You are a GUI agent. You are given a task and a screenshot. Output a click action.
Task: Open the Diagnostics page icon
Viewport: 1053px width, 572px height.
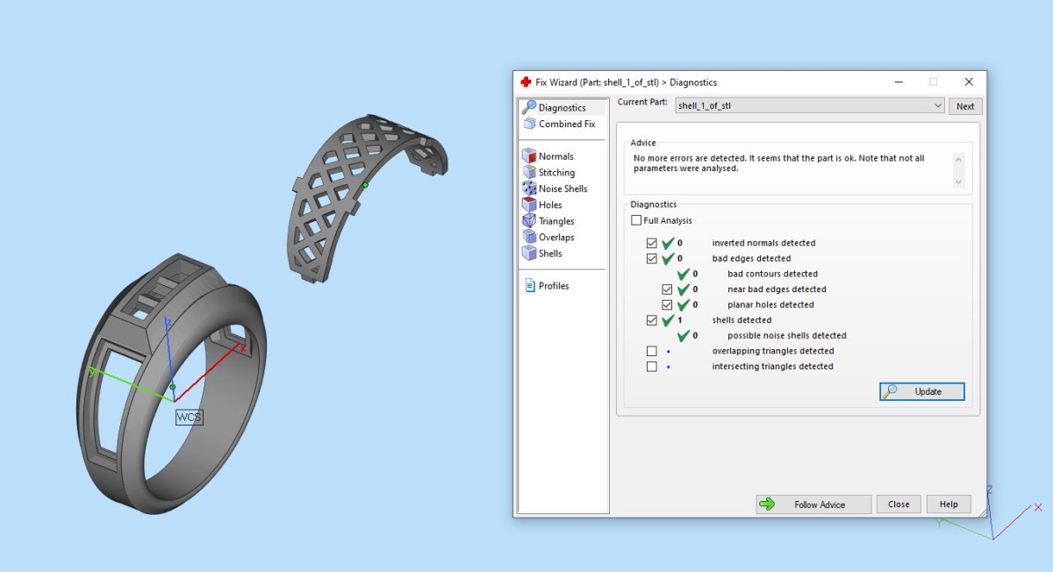pyautogui.click(x=529, y=108)
